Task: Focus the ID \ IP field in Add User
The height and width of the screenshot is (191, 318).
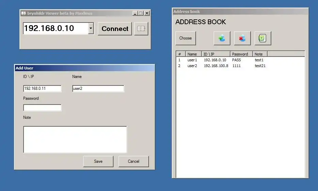Action: tap(42, 89)
